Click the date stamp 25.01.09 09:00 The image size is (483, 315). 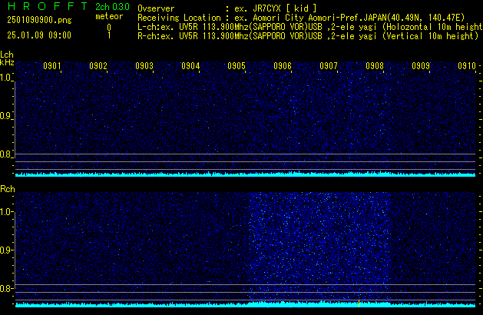(x=39, y=35)
